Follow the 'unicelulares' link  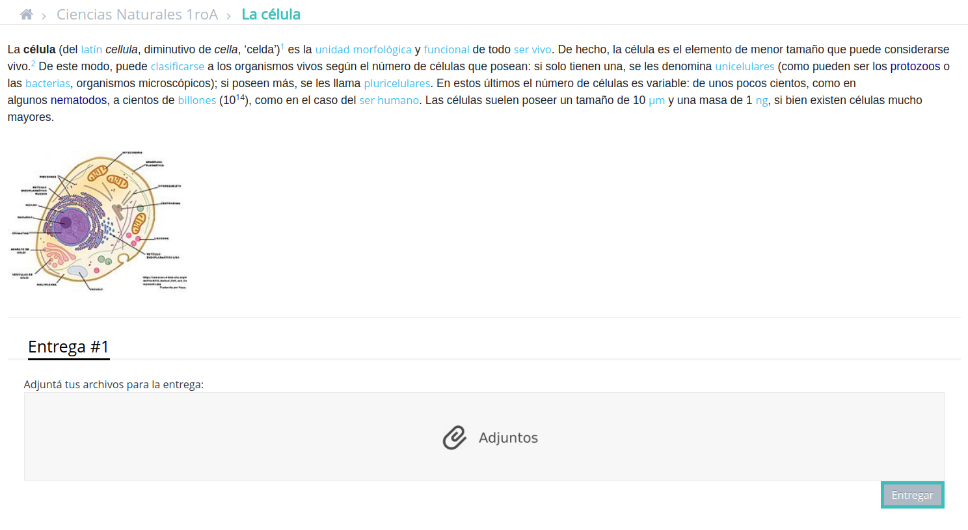[x=745, y=66]
